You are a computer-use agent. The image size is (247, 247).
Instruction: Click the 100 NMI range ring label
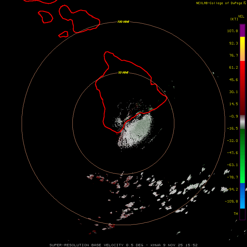[x=123, y=22]
